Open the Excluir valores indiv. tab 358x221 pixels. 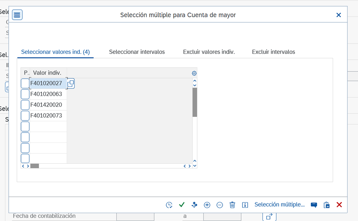click(x=209, y=52)
